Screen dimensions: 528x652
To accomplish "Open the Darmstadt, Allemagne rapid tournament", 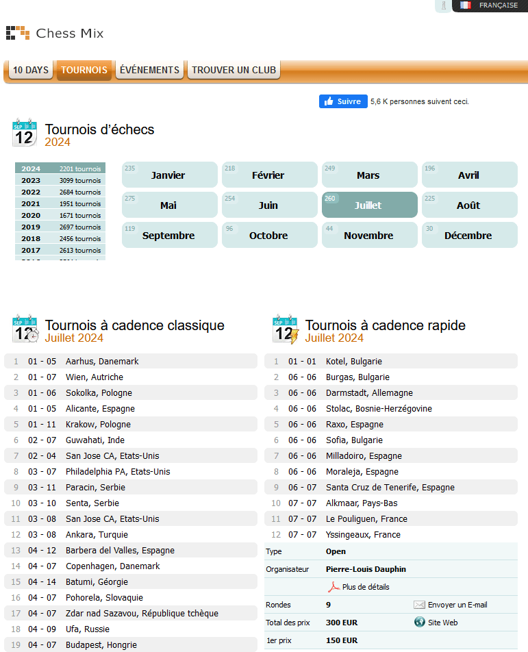I will pos(391,392).
